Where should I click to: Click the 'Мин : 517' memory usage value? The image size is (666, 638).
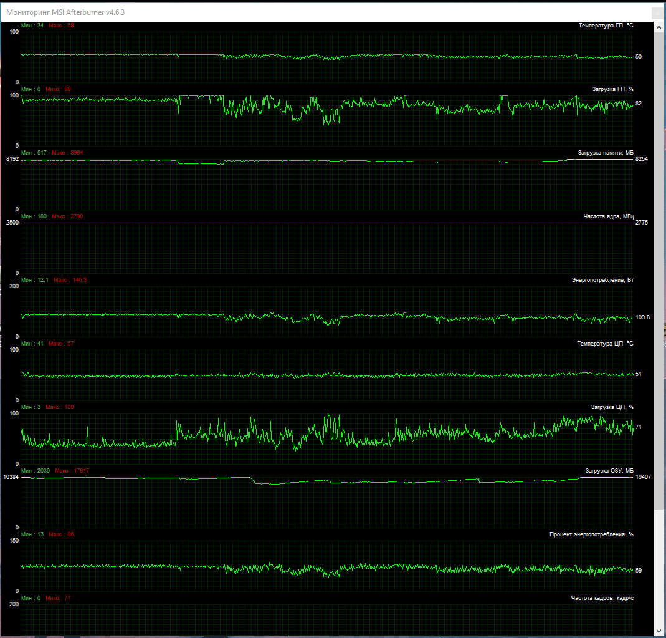(34, 153)
